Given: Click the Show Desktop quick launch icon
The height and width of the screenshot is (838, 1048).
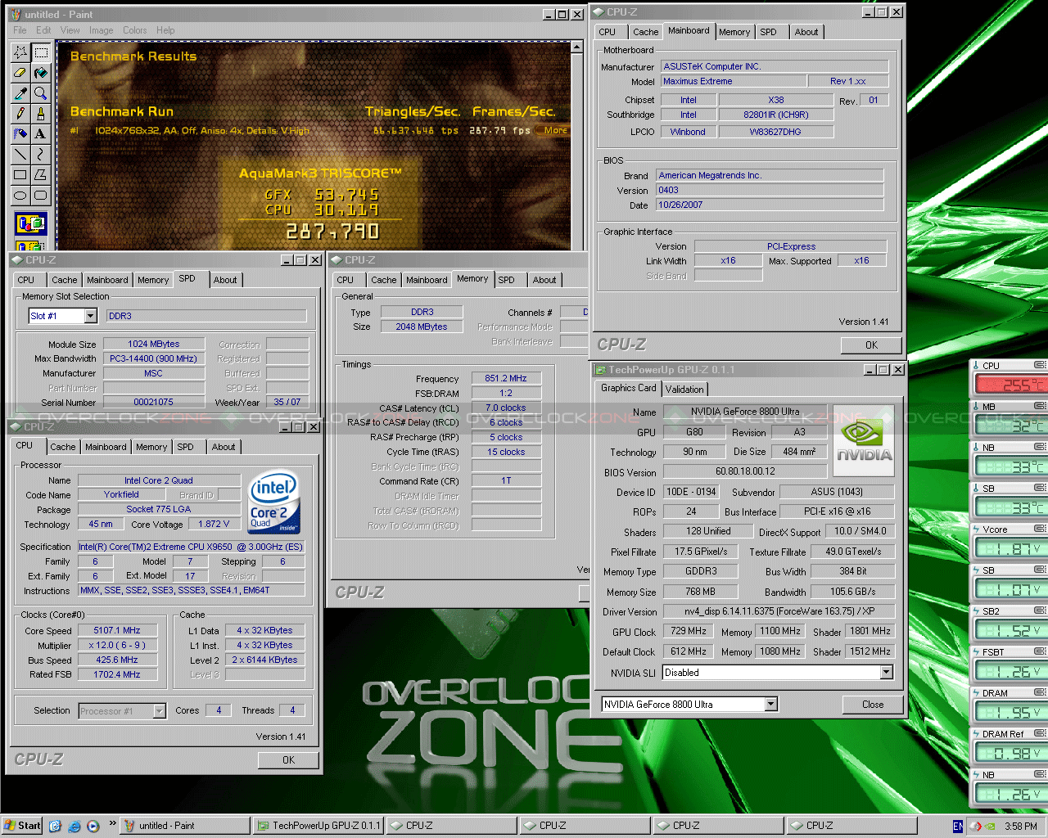Looking at the screenshot, I should (x=55, y=826).
